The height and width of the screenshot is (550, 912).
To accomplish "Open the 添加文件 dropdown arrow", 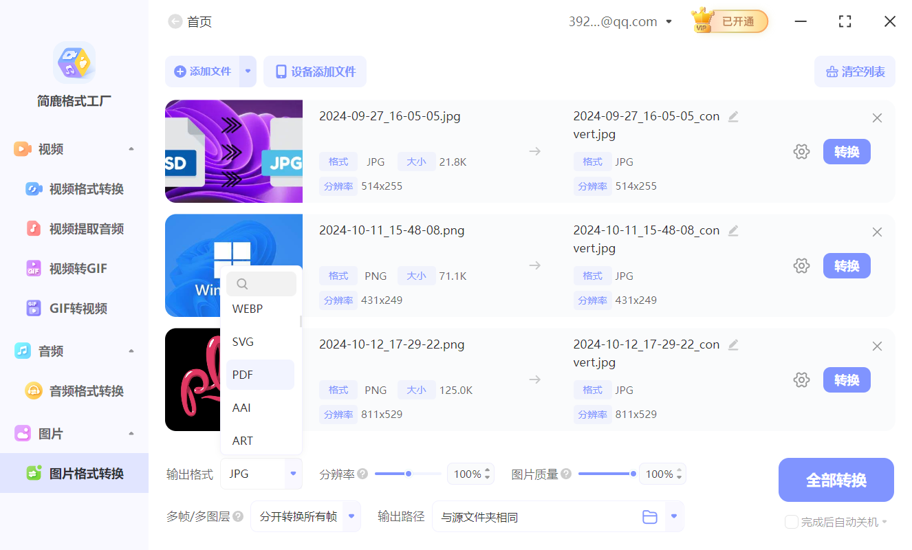I will (248, 71).
